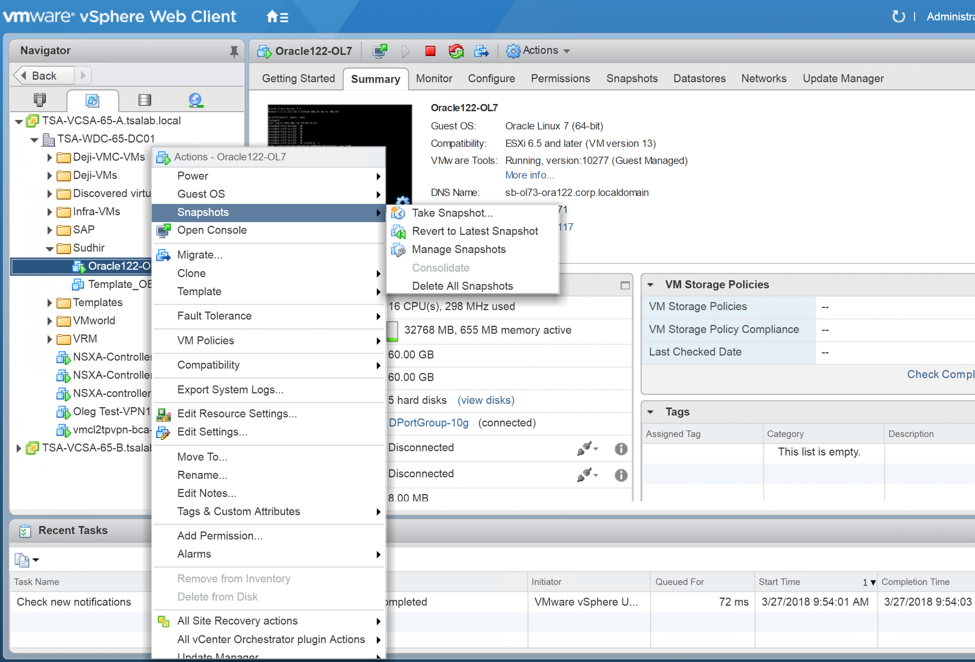Click the VM console thumbnail
The height and width of the screenshot is (662, 975).
pyautogui.click(x=339, y=126)
